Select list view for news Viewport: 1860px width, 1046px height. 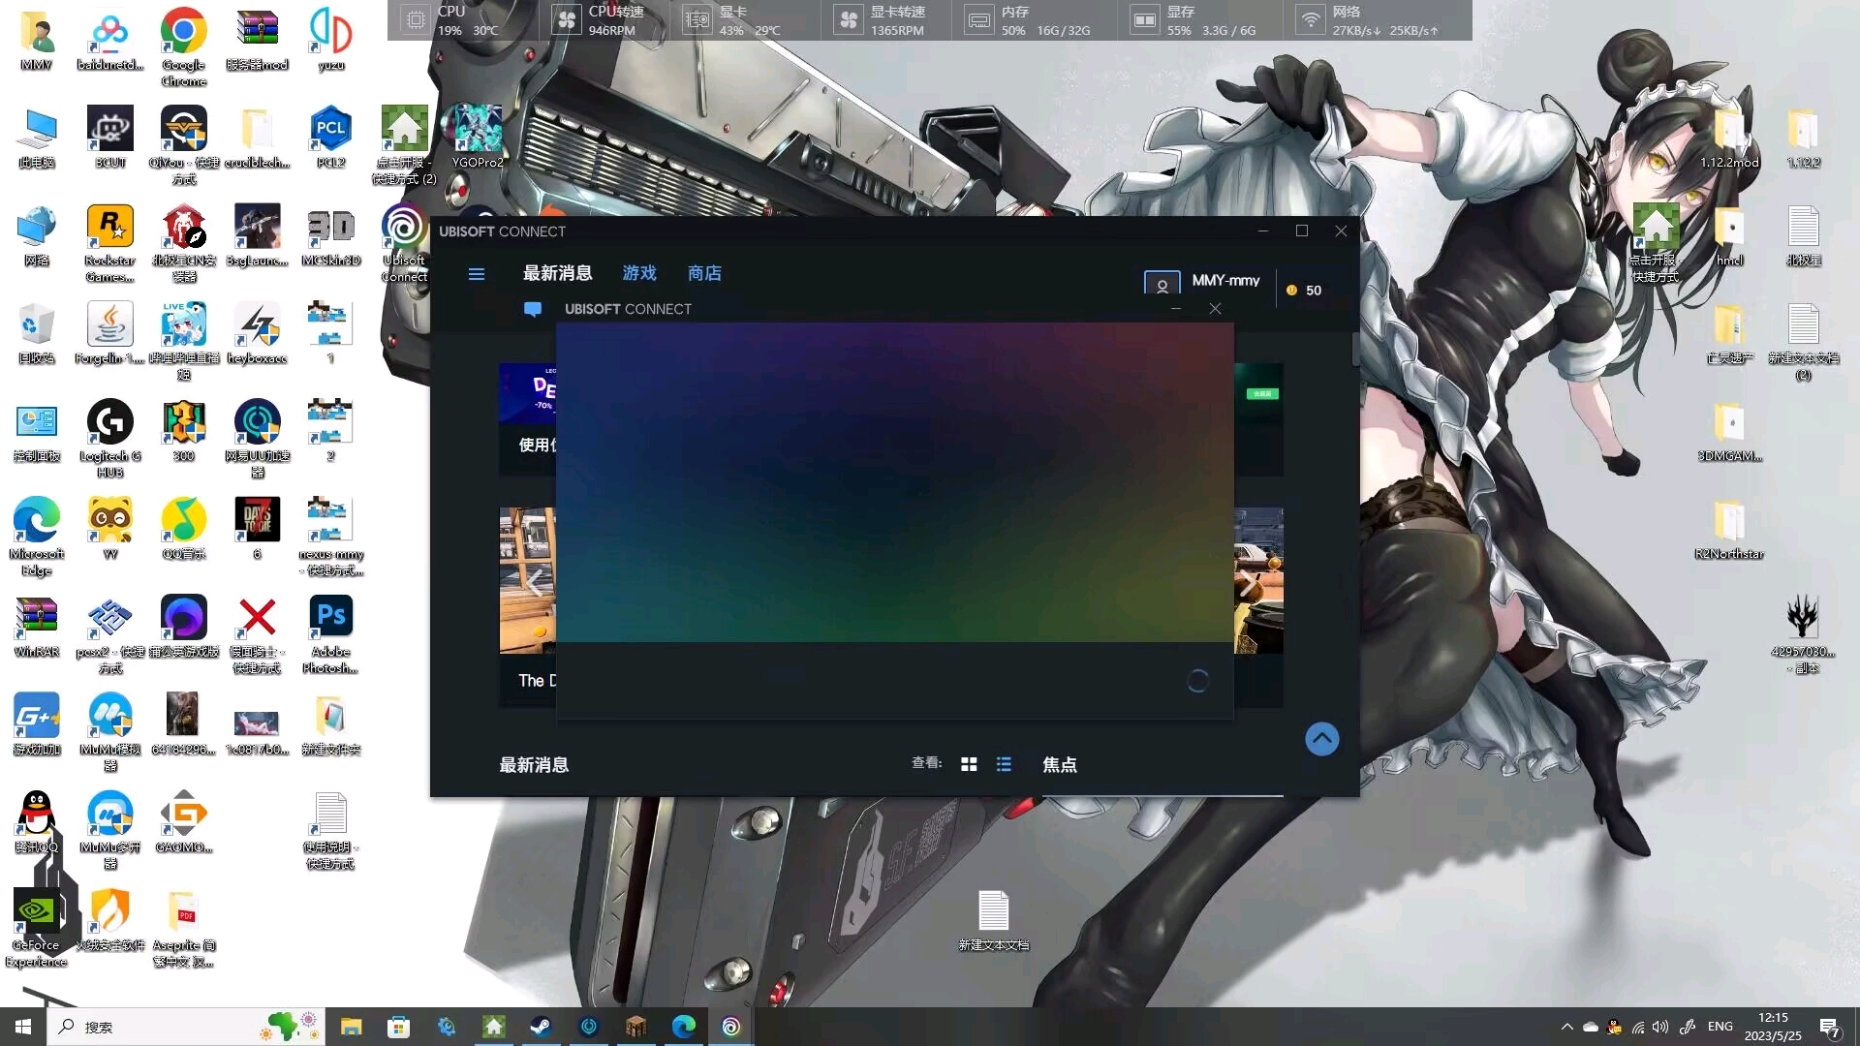coord(1004,764)
